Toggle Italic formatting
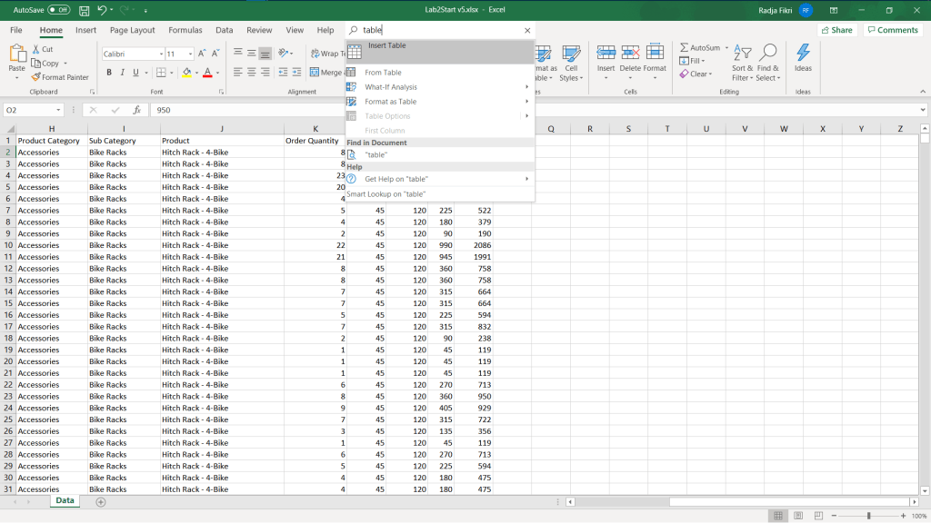 tap(123, 73)
